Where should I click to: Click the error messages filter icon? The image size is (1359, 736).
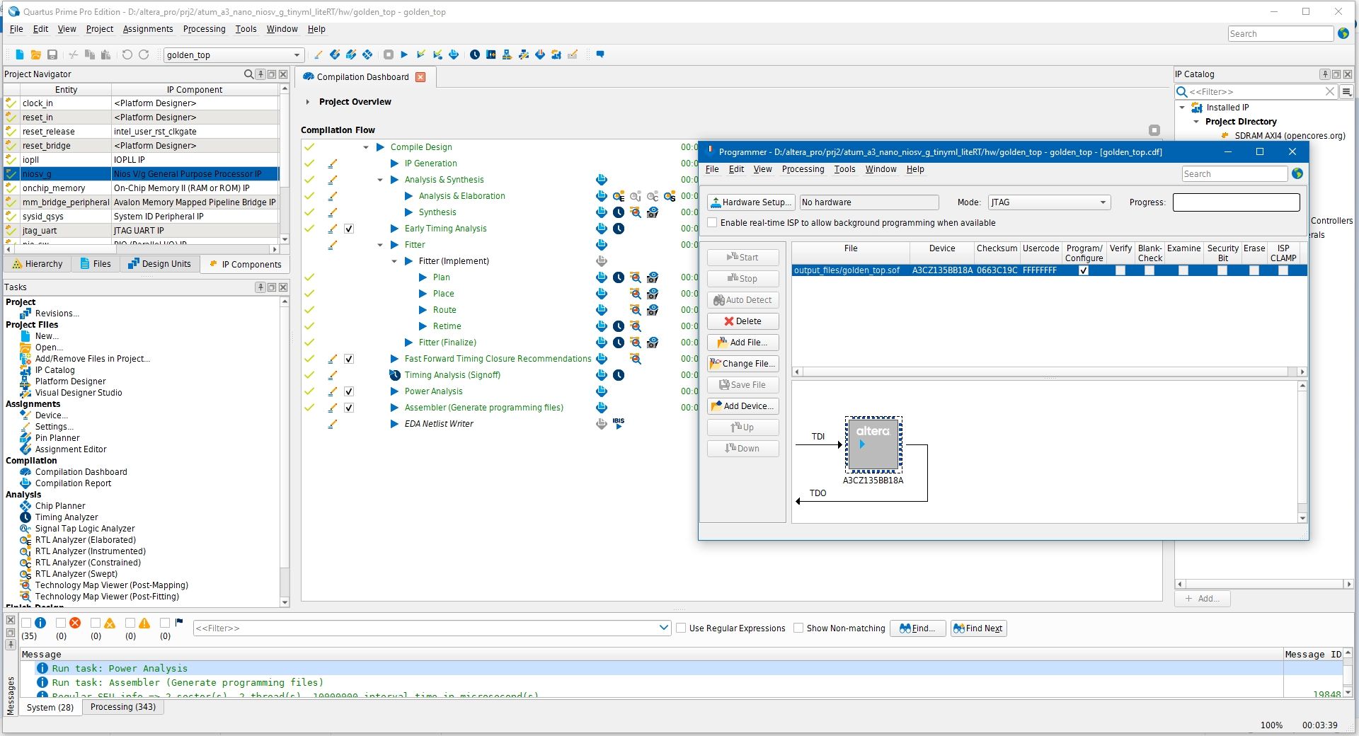[75, 623]
